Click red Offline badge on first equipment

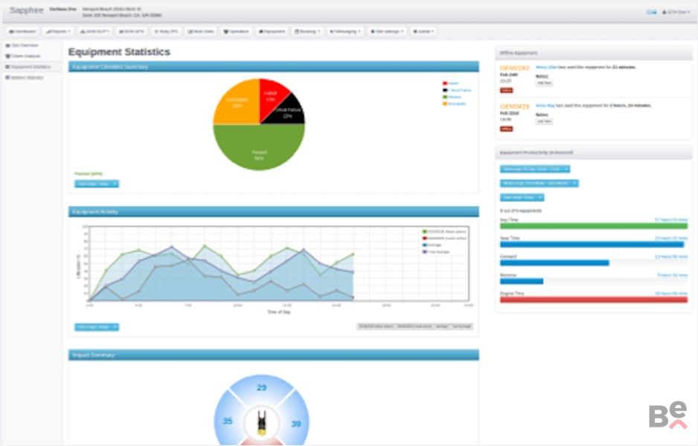tap(507, 91)
